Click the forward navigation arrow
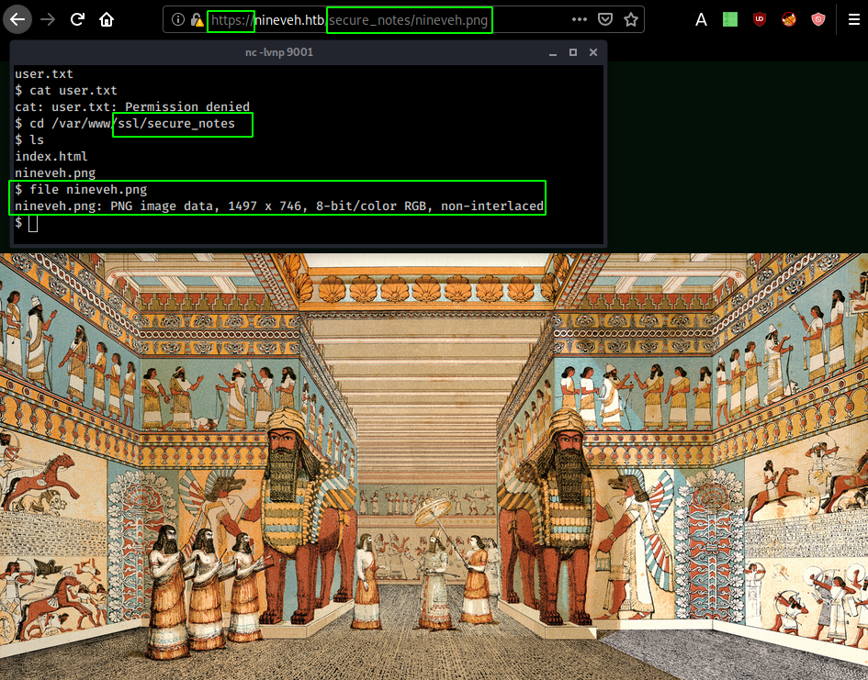Screen dimensions: 868x680 tap(48, 19)
